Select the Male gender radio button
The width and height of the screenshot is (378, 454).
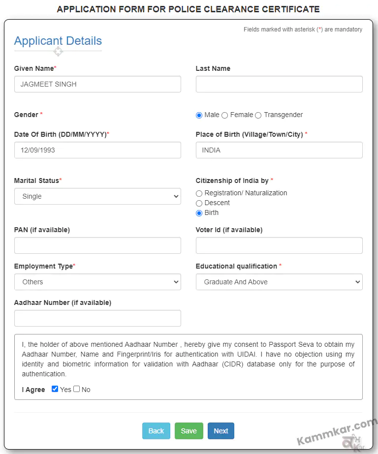[199, 115]
